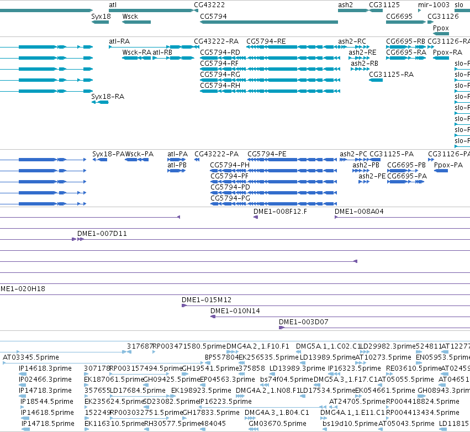This screenshot has height=432, width=470.
Task: Click the Ppox-RA transcript label
Action: coord(447,52)
